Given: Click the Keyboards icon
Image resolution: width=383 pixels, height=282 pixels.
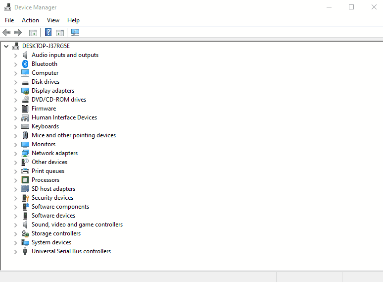Looking at the screenshot, I should click(x=25, y=126).
